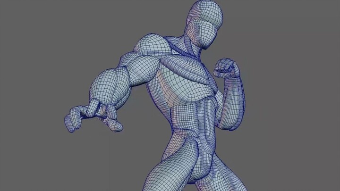Click empty gray viewport background to deselect

293,38
